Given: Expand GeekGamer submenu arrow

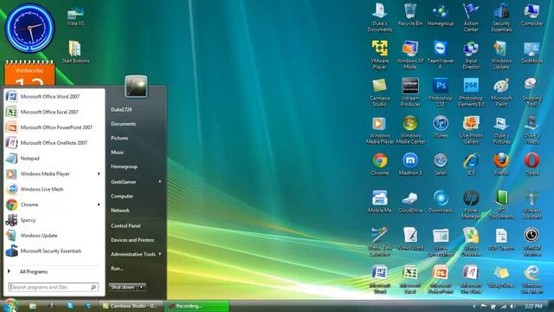Looking at the screenshot, I should pyautogui.click(x=160, y=181).
